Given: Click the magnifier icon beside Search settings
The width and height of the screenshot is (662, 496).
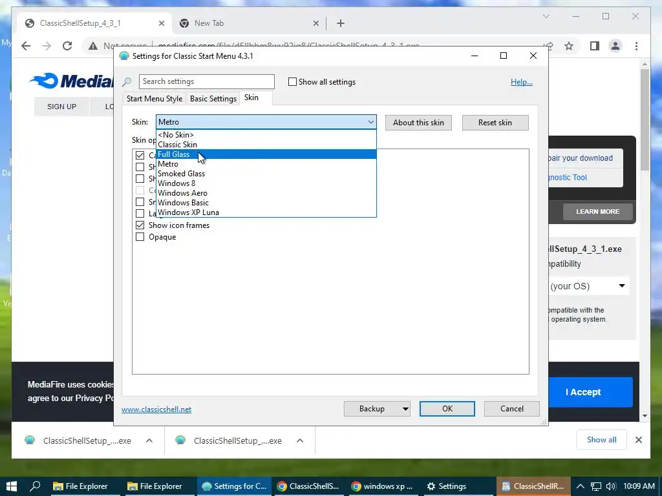Looking at the screenshot, I should coord(127,82).
